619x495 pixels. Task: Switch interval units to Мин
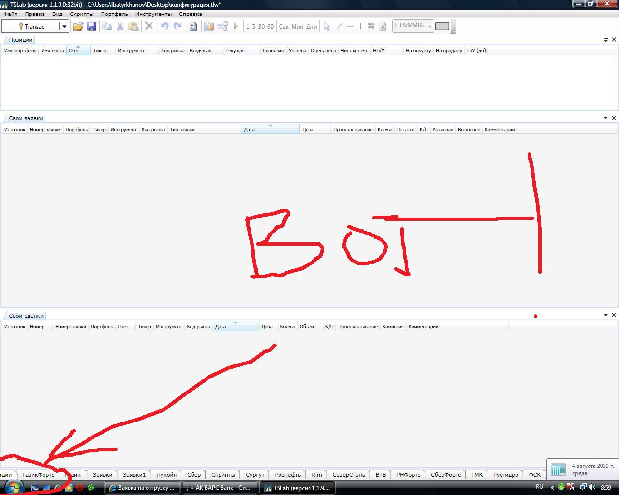pos(297,26)
